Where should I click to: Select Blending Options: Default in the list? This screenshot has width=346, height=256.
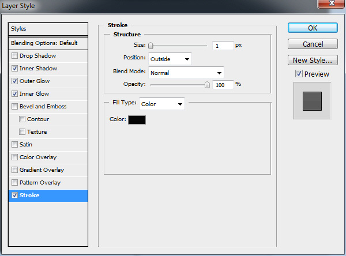click(48, 43)
